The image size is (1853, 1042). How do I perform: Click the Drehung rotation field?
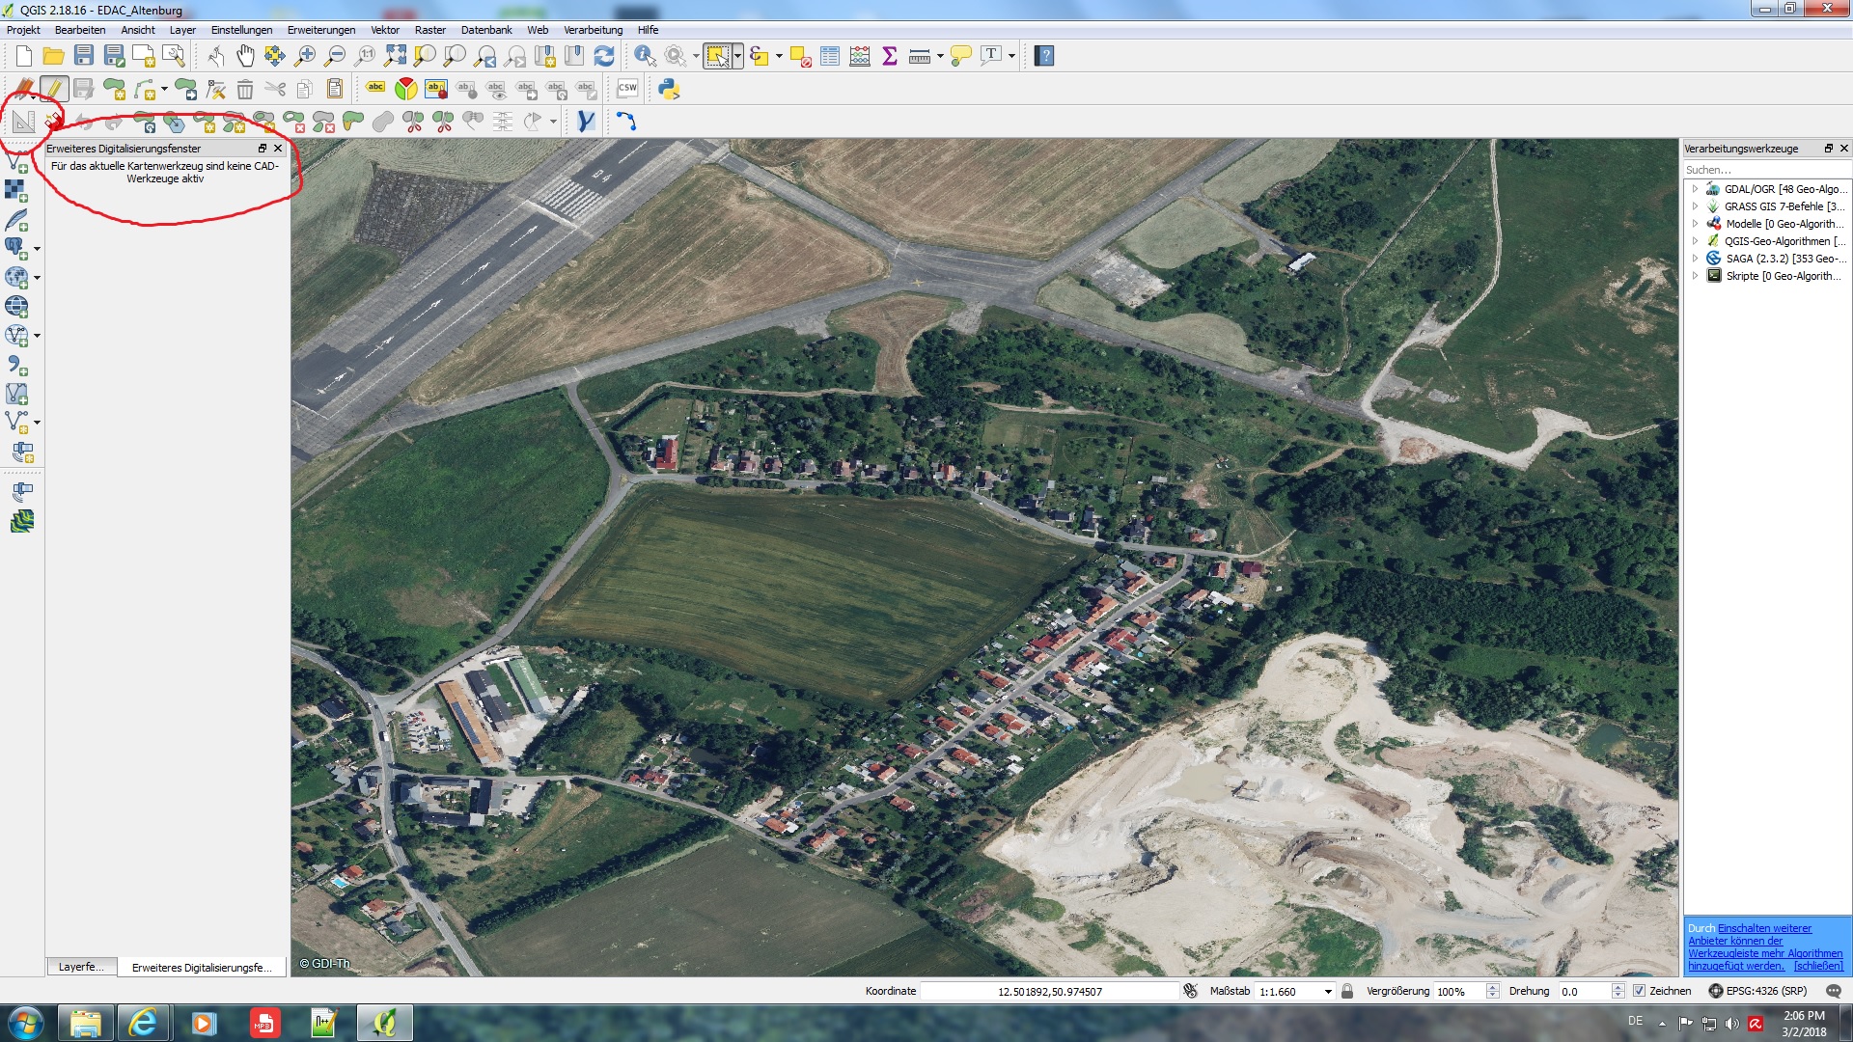pos(1585,991)
